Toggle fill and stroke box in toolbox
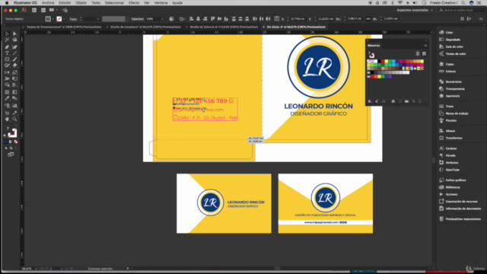 coord(12,133)
